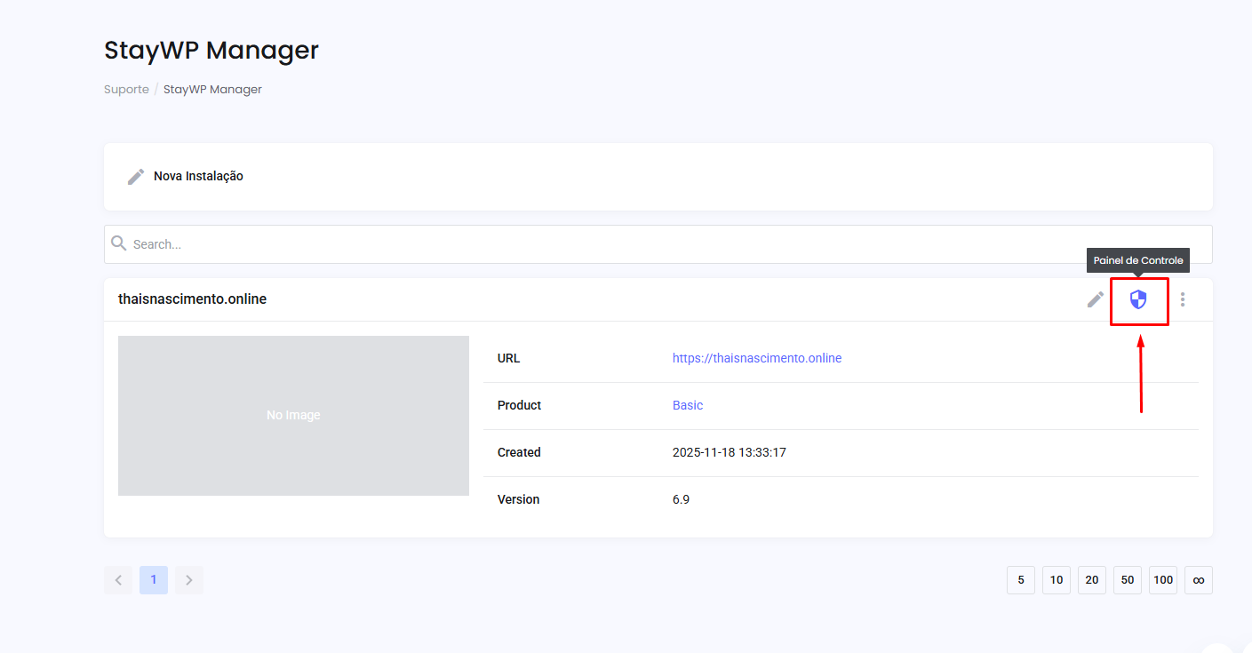Select page 1 in pagination
The width and height of the screenshot is (1252, 653).
(x=153, y=579)
